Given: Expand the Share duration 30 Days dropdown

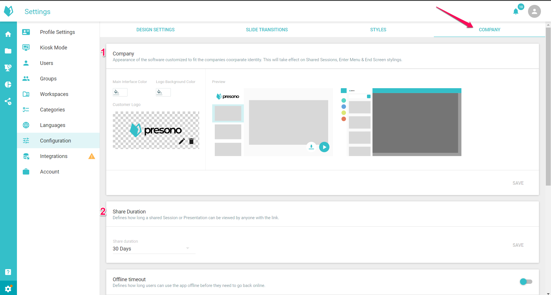Looking at the screenshot, I should (x=154, y=248).
